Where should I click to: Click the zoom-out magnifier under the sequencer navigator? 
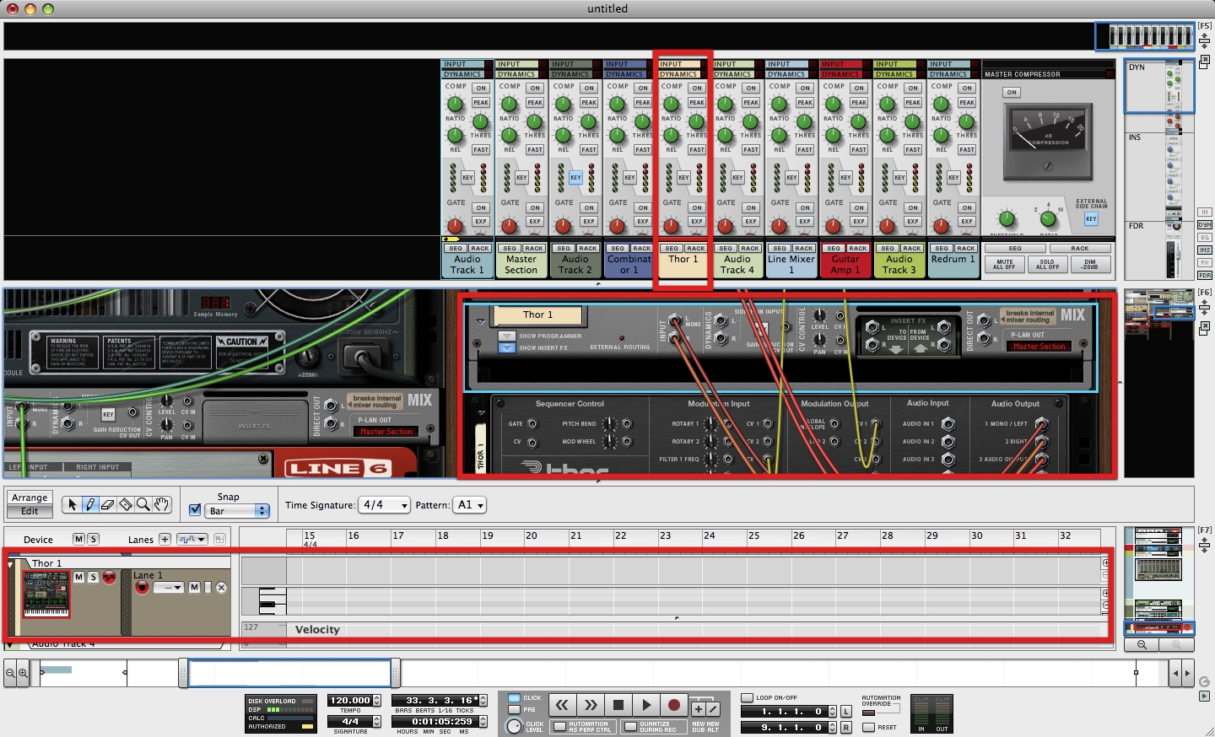point(1142,644)
